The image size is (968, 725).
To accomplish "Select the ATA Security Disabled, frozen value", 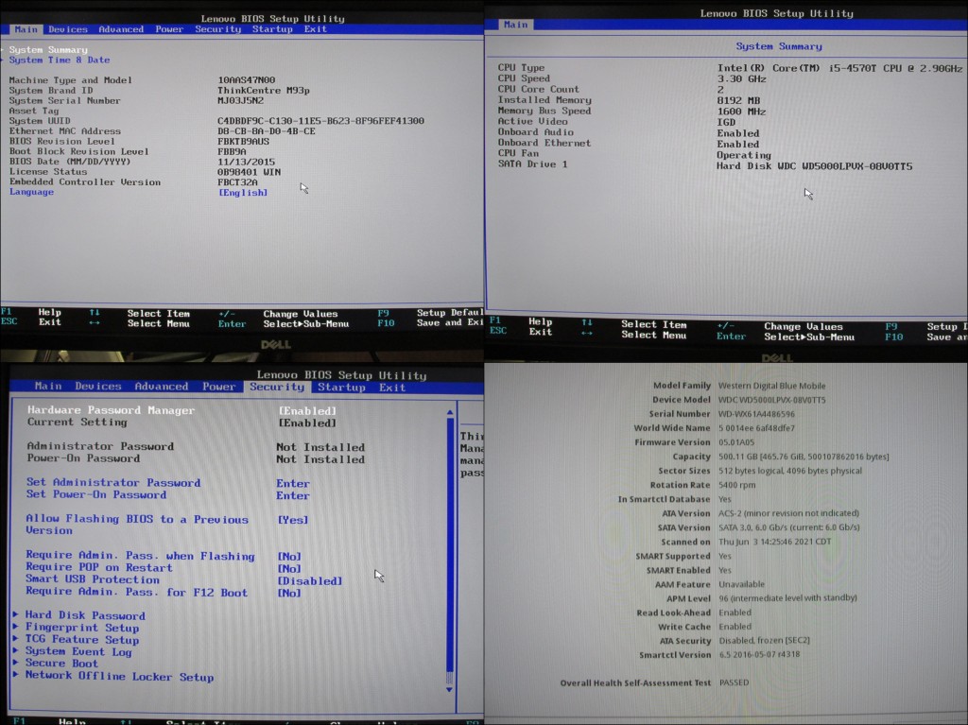I will coord(764,640).
